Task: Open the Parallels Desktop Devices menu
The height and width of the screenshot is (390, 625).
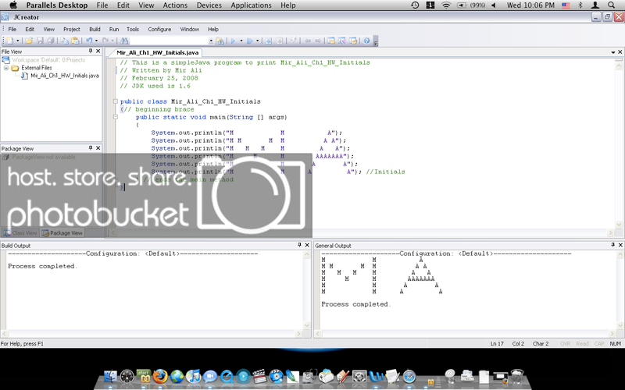Action: (x=209, y=5)
